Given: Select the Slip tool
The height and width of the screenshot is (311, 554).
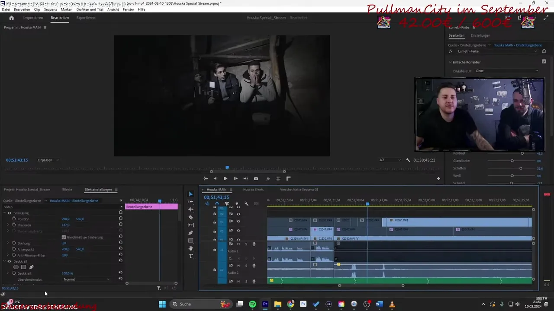Looking at the screenshot, I should 190,225.
